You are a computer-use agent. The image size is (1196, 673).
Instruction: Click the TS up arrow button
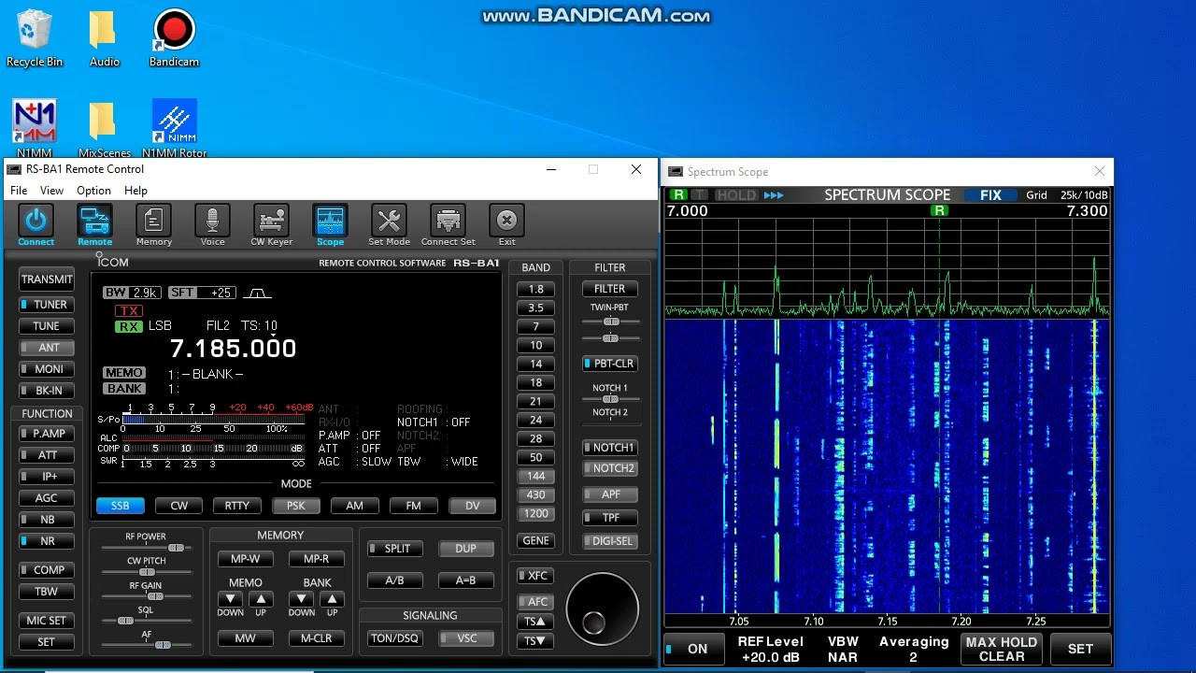534,621
